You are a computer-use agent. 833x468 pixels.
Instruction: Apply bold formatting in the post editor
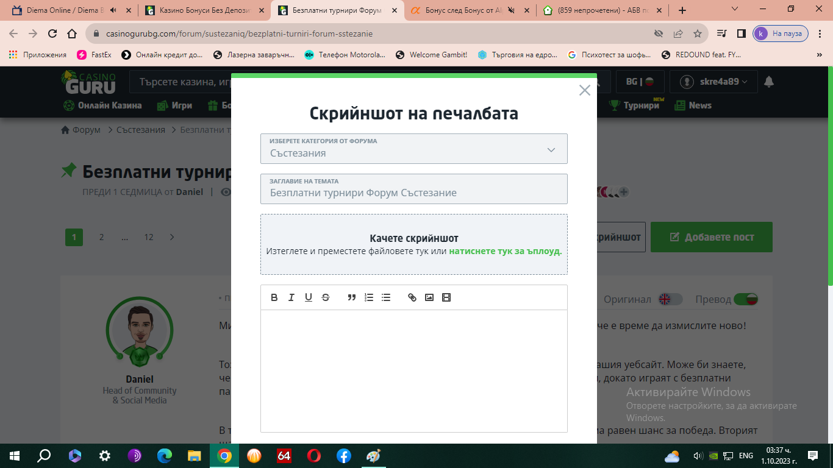274,297
